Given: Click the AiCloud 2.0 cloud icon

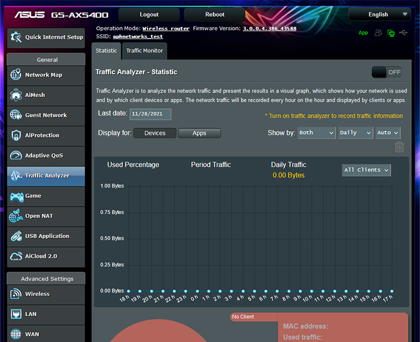Looking at the screenshot, I should [16, 256].
